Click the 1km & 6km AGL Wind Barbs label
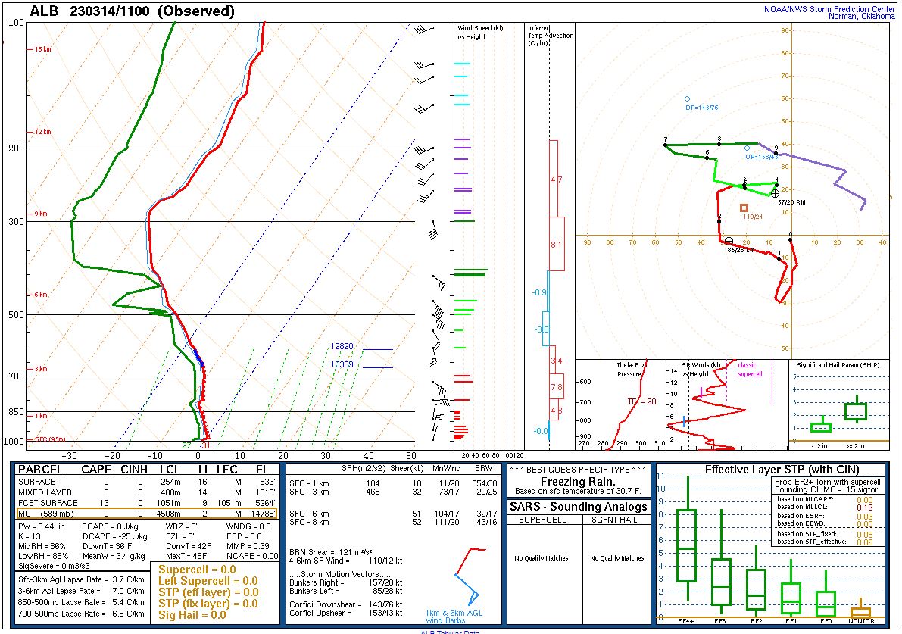Screen dimensions: 902x634 (454, 617)
